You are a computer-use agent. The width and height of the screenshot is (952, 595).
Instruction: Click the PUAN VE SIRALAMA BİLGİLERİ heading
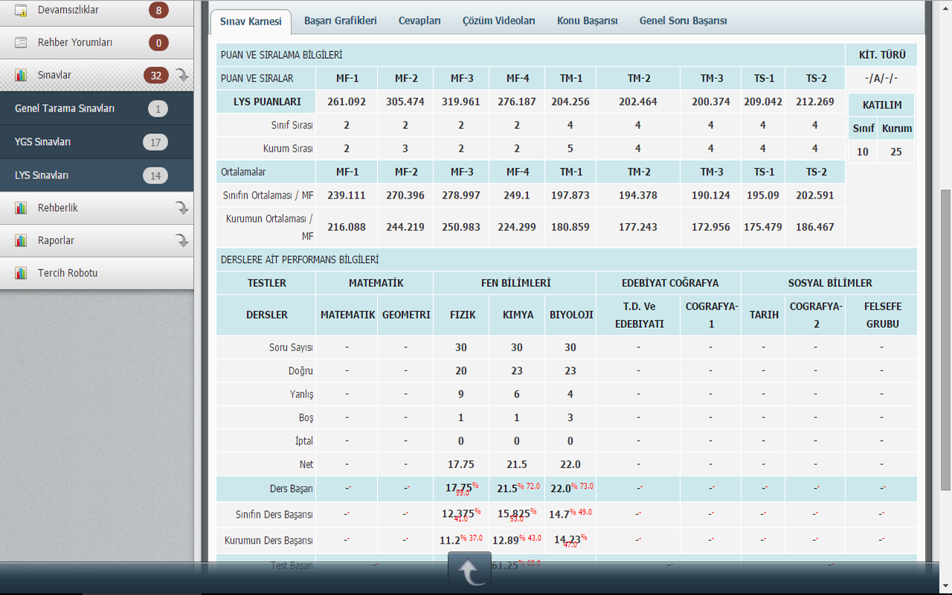[281, 55]
